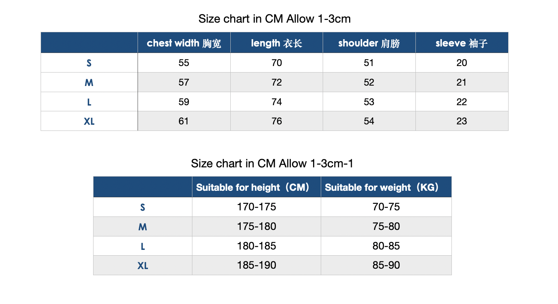Select length value 74 in the L row
558x304 pixels.
tap(276, 102)
